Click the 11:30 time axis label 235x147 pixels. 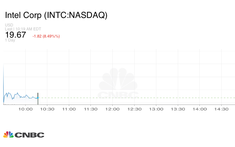coord(91,109)
